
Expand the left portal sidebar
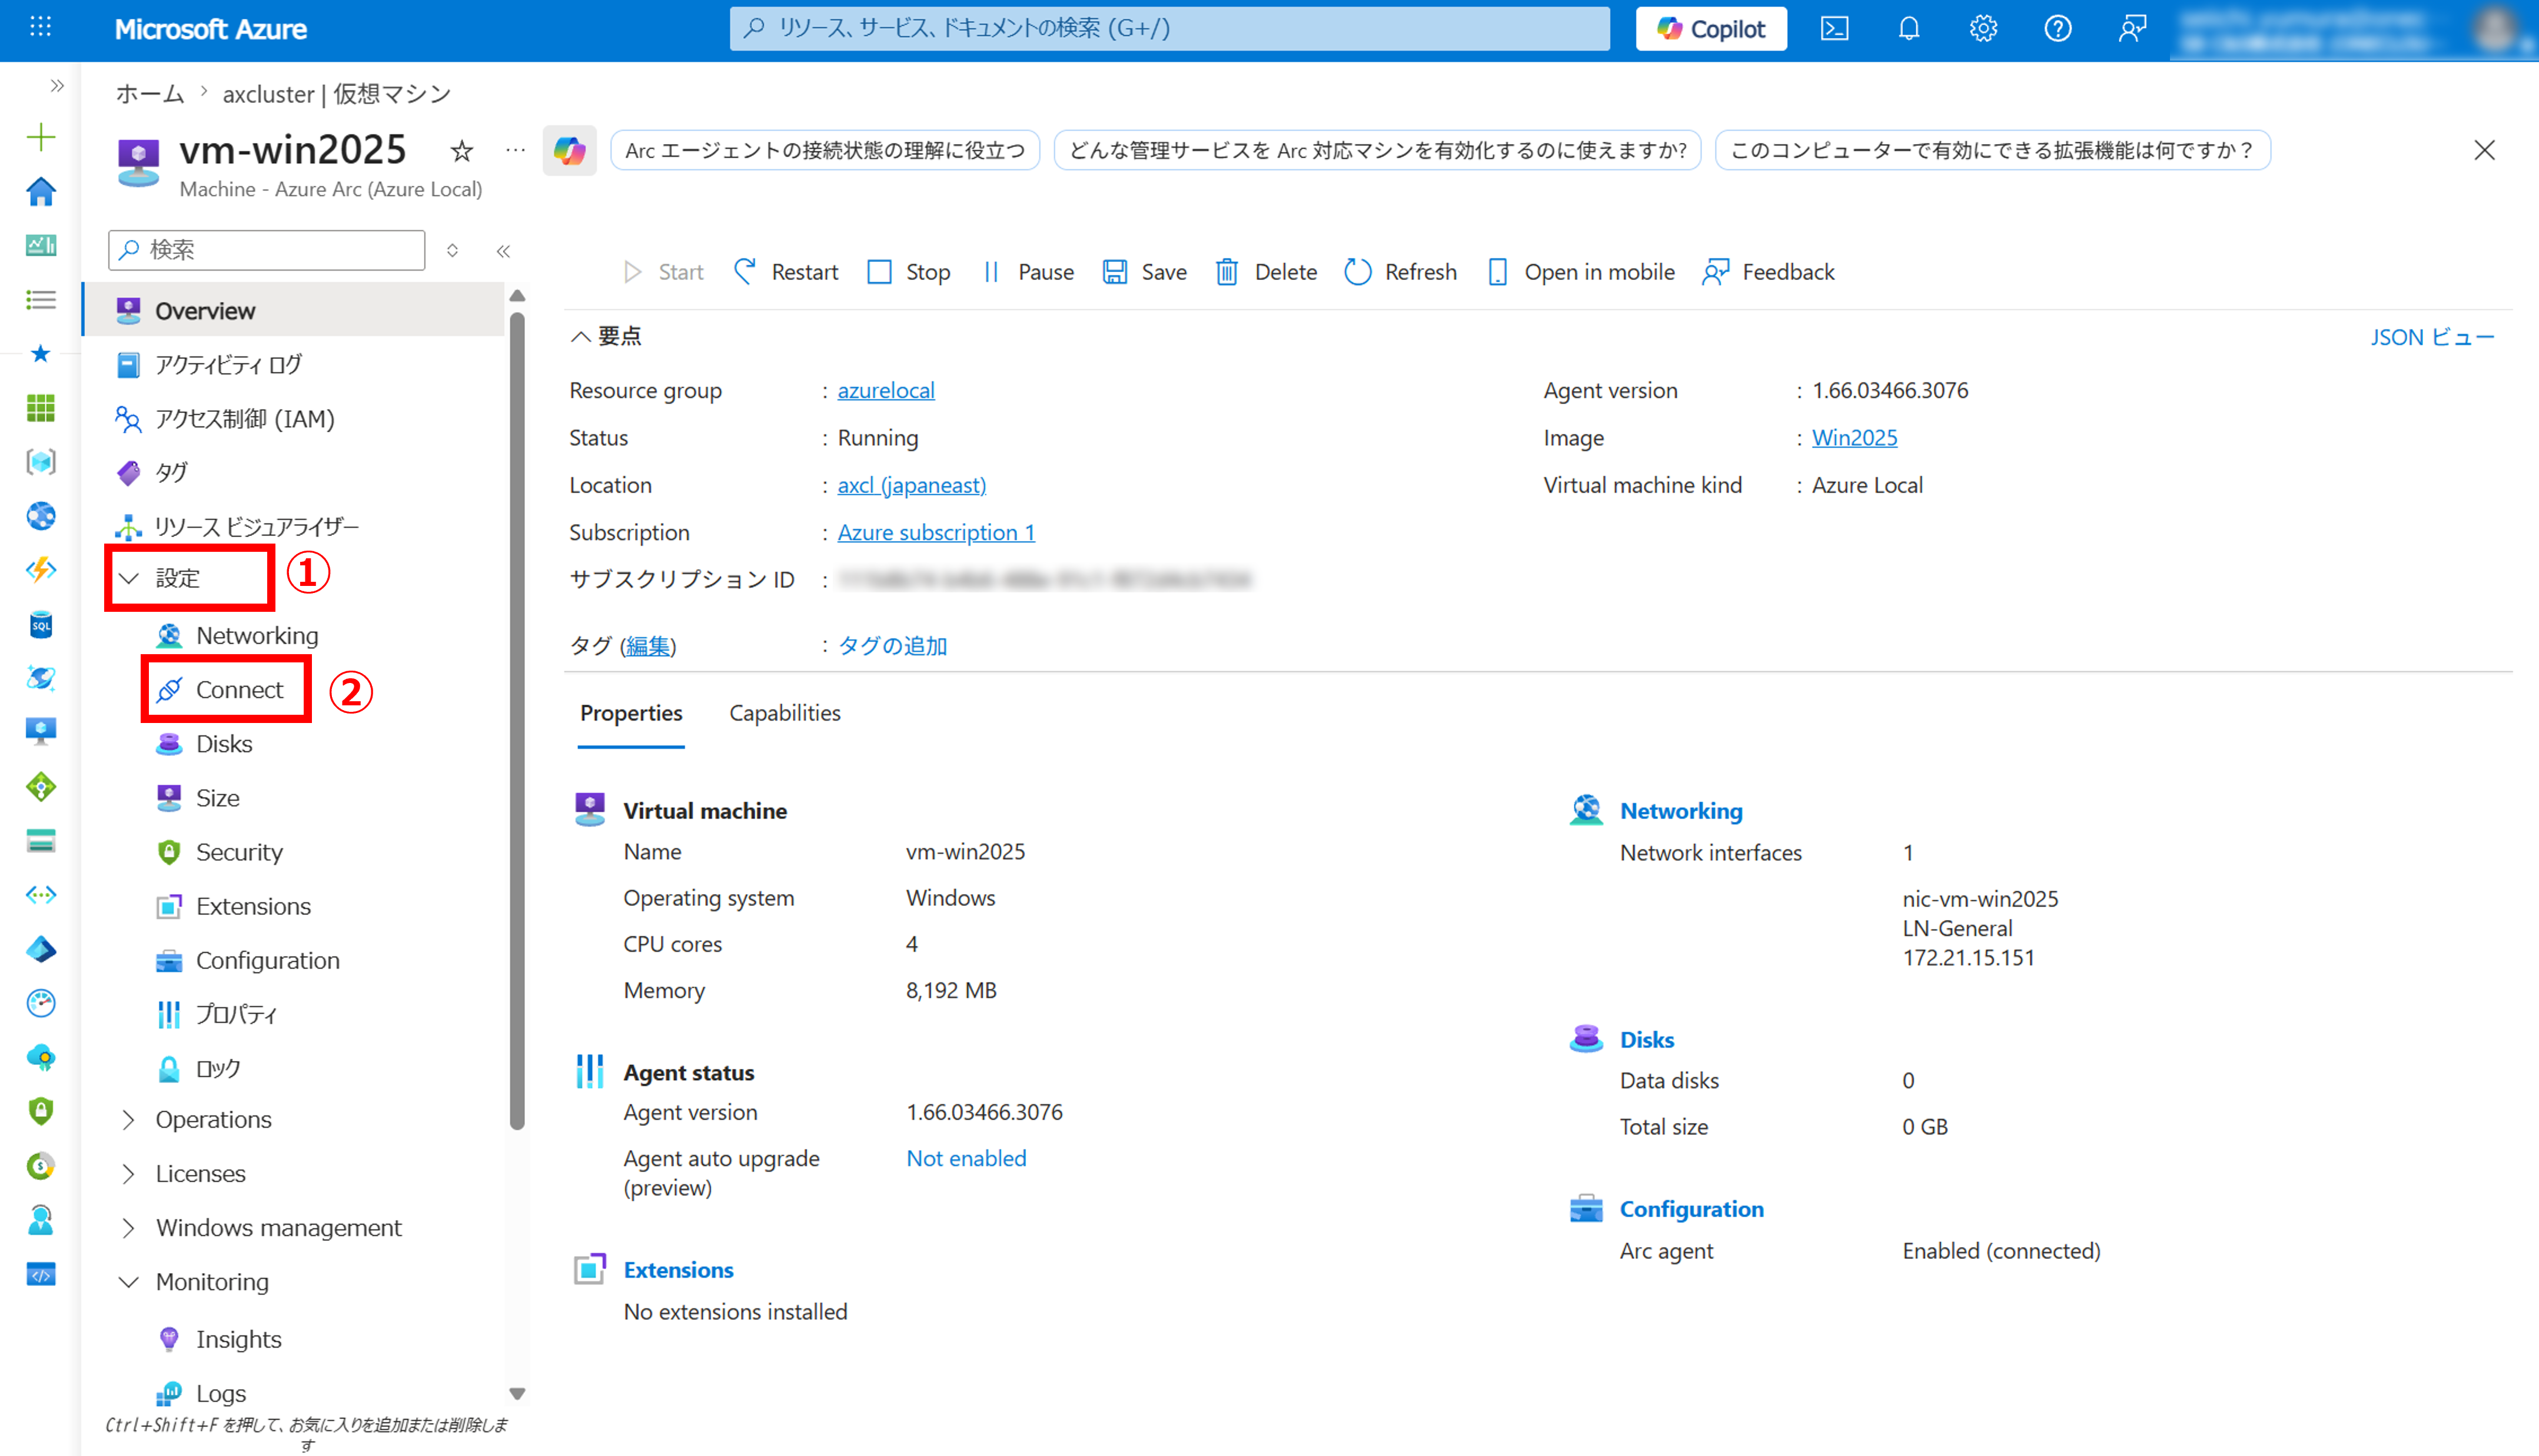click(x=57, y=86)
